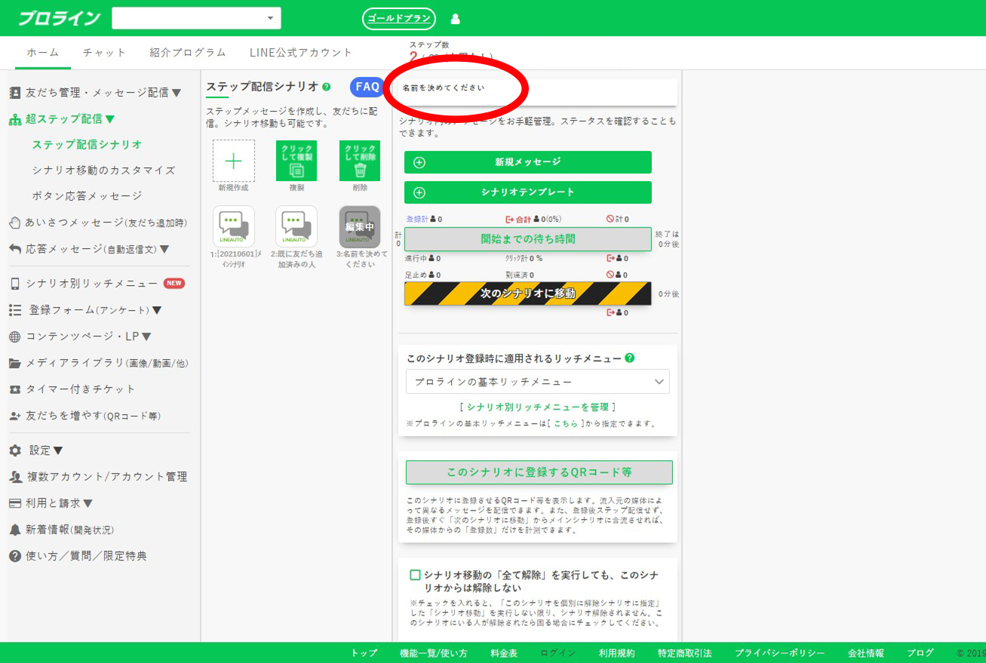Click help icon next to ステップ配信シナリオ heading
The width and height of the screenshot is (986, 663).
coord(327,87)
